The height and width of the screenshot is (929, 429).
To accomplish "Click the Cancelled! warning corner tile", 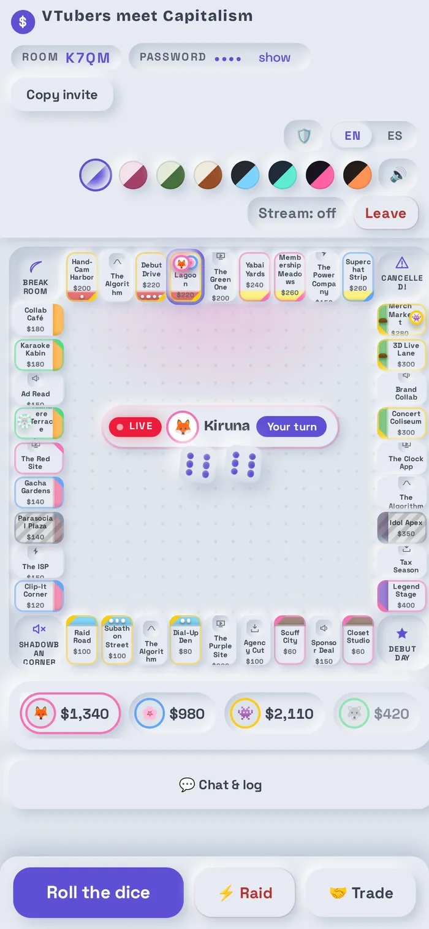I will 402,277.
